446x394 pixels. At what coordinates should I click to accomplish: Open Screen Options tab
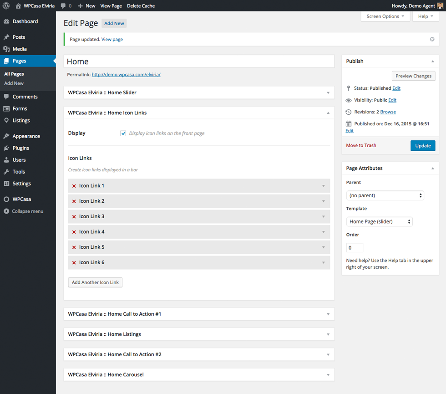point(385,16)
